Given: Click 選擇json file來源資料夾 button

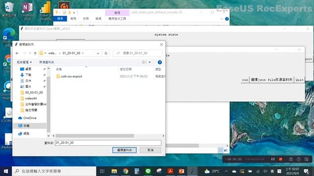Looking at the screenshot, I should 271,80.
